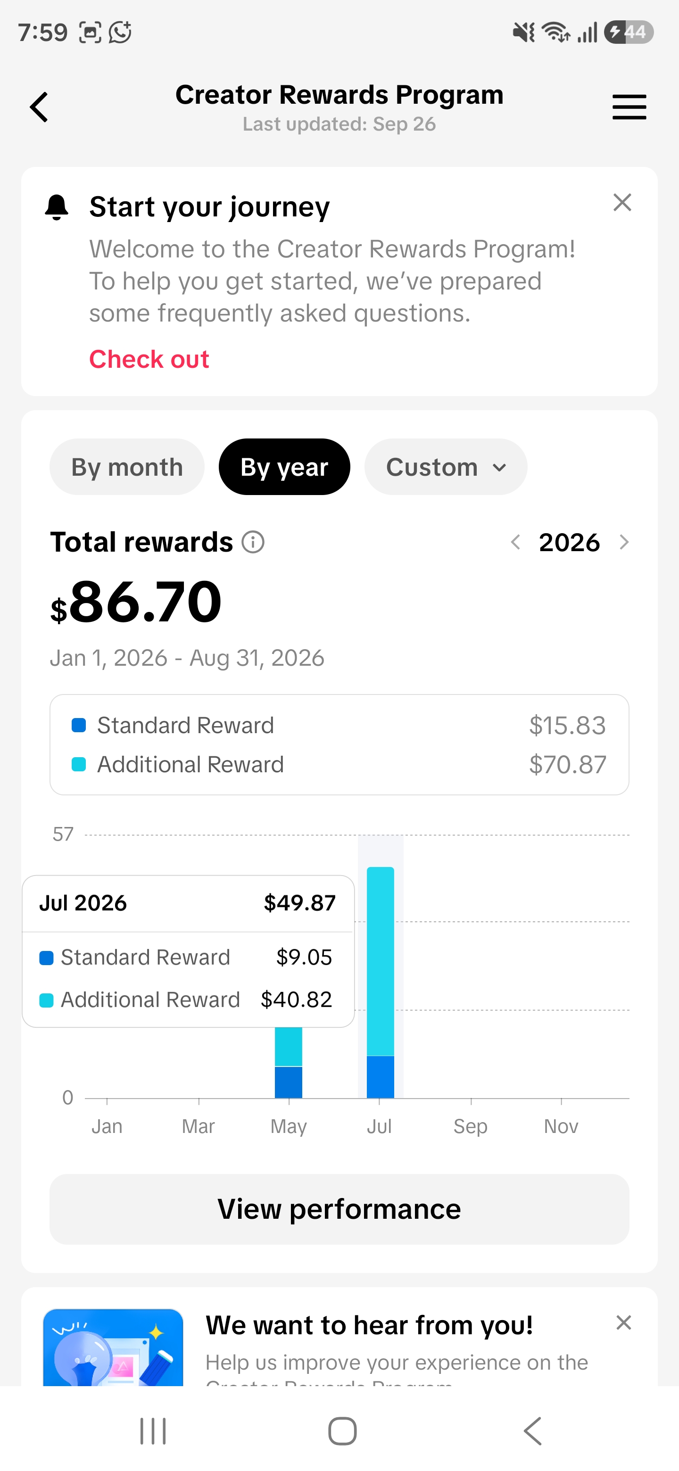Select the Jul bar in rewards chart

tap(381, 982)
